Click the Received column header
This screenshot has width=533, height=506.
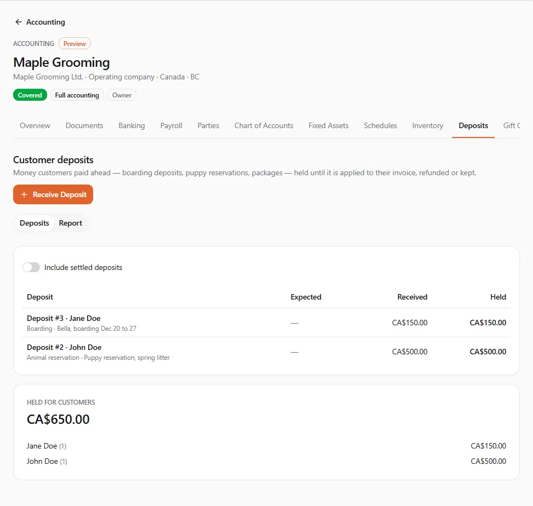(412, 297)
